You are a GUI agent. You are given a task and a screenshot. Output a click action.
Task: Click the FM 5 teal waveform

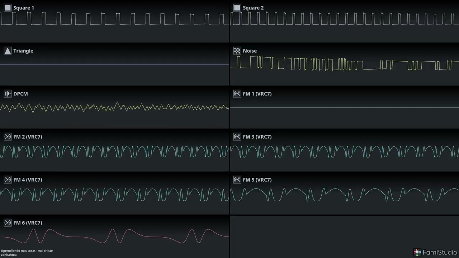(345, 195)
